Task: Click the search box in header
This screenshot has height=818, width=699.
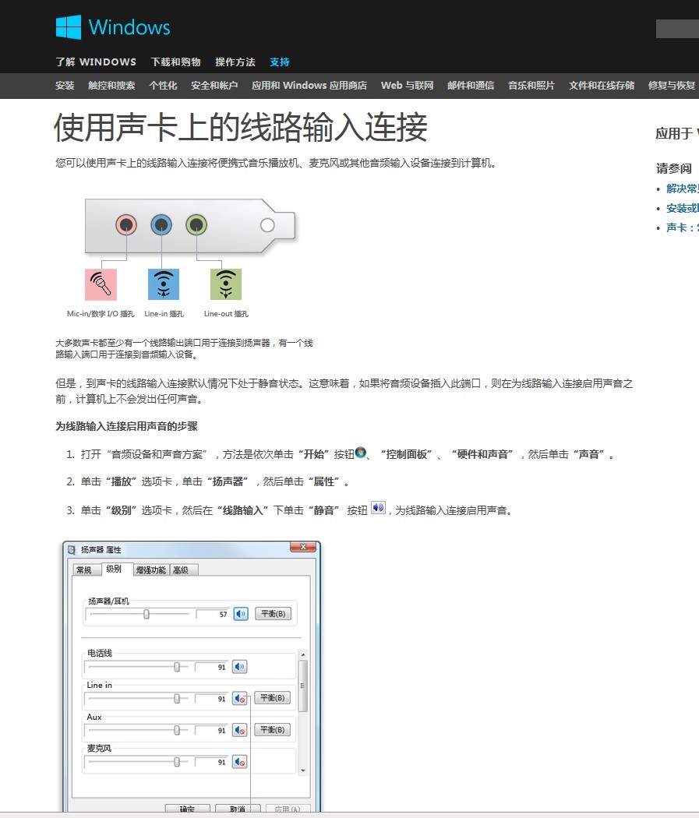Action: (x=677, y=29)
